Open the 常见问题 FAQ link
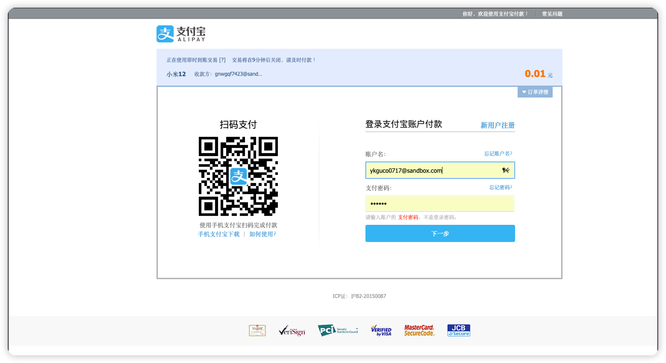The height and width of the screenshot is (363, 666). point(552,14)
